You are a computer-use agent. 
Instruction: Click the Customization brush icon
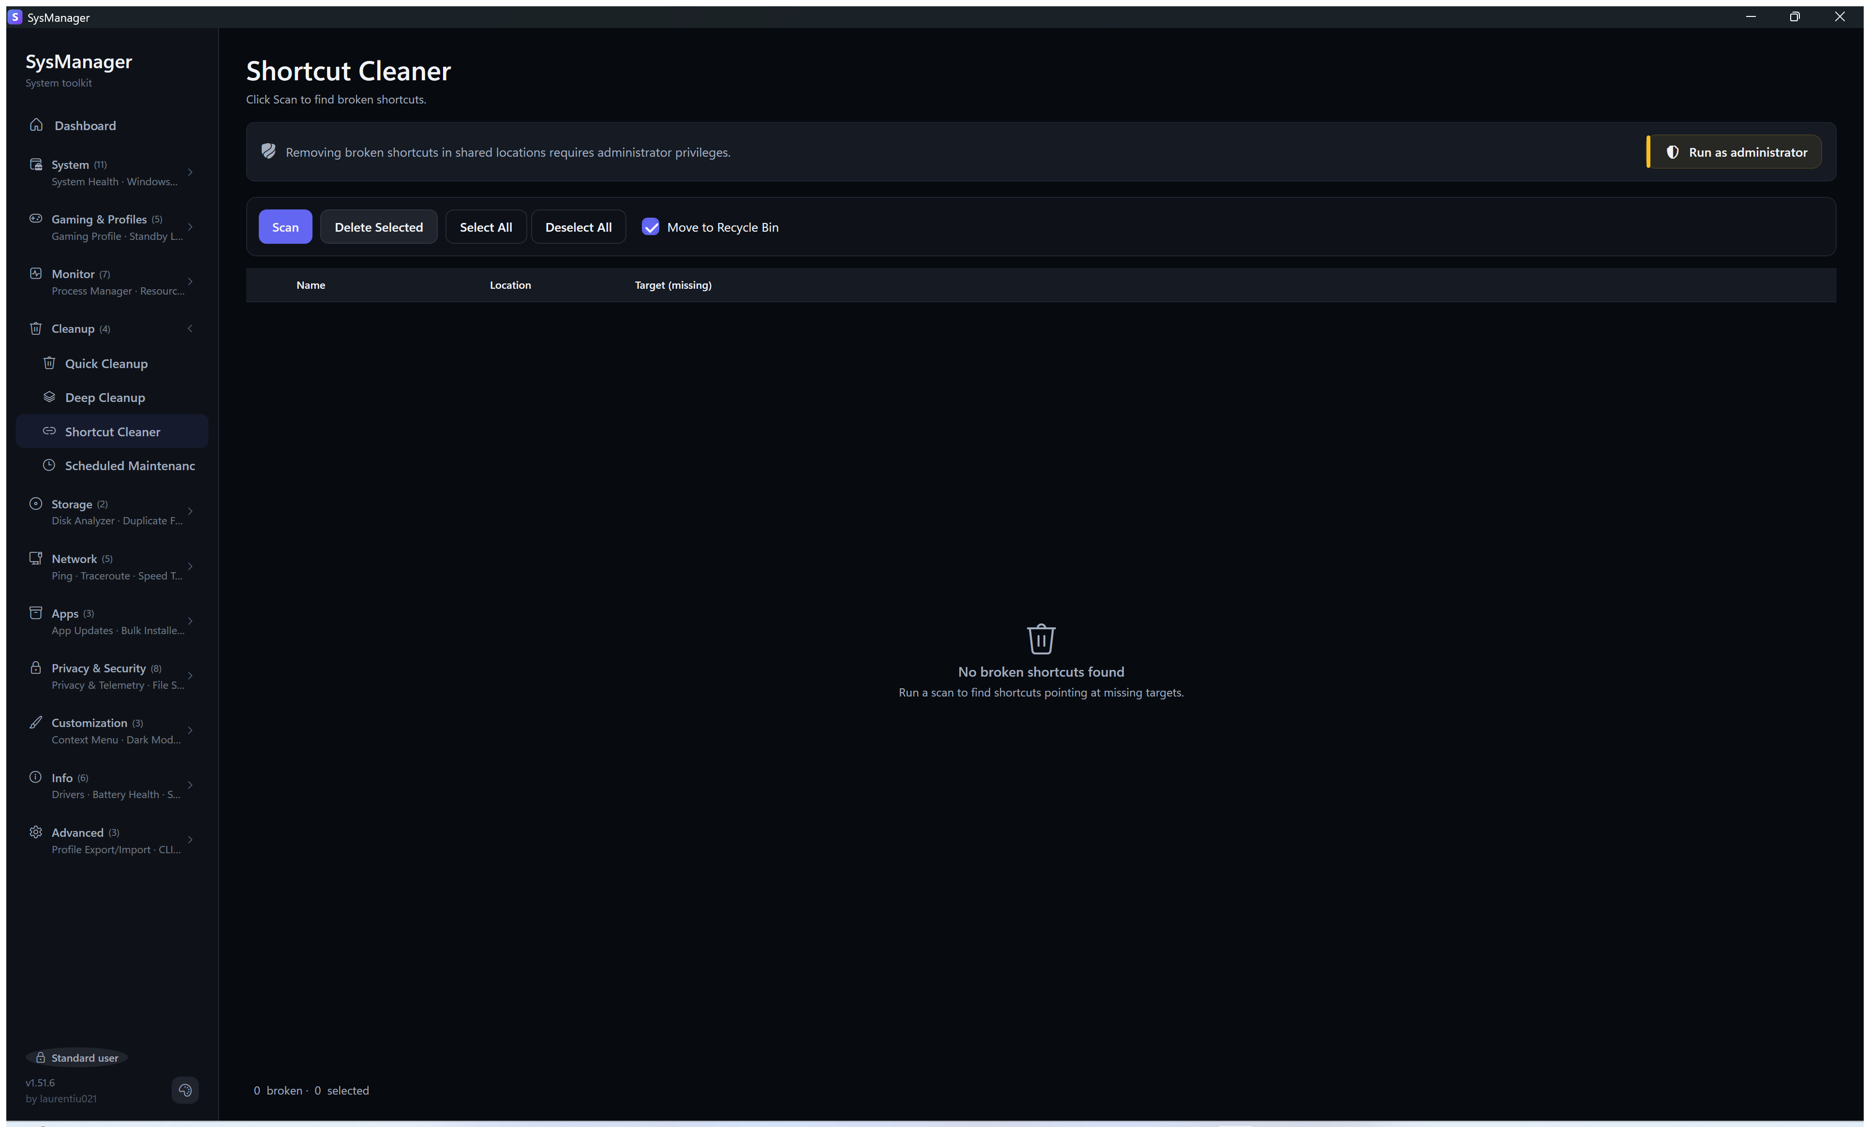[36, 722]
